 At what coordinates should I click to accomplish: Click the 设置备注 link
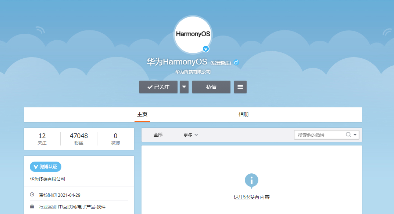coord(221,63)
